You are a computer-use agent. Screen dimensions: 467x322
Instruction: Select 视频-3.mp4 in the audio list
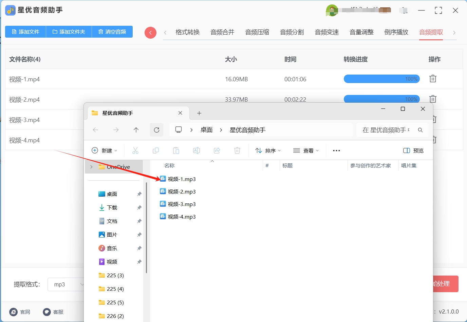click(24, 120)
